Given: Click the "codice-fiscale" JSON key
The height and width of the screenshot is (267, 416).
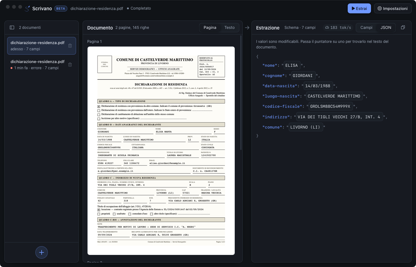Looking at the screenshot, I should pyautogui.click(x=283, y=106).
